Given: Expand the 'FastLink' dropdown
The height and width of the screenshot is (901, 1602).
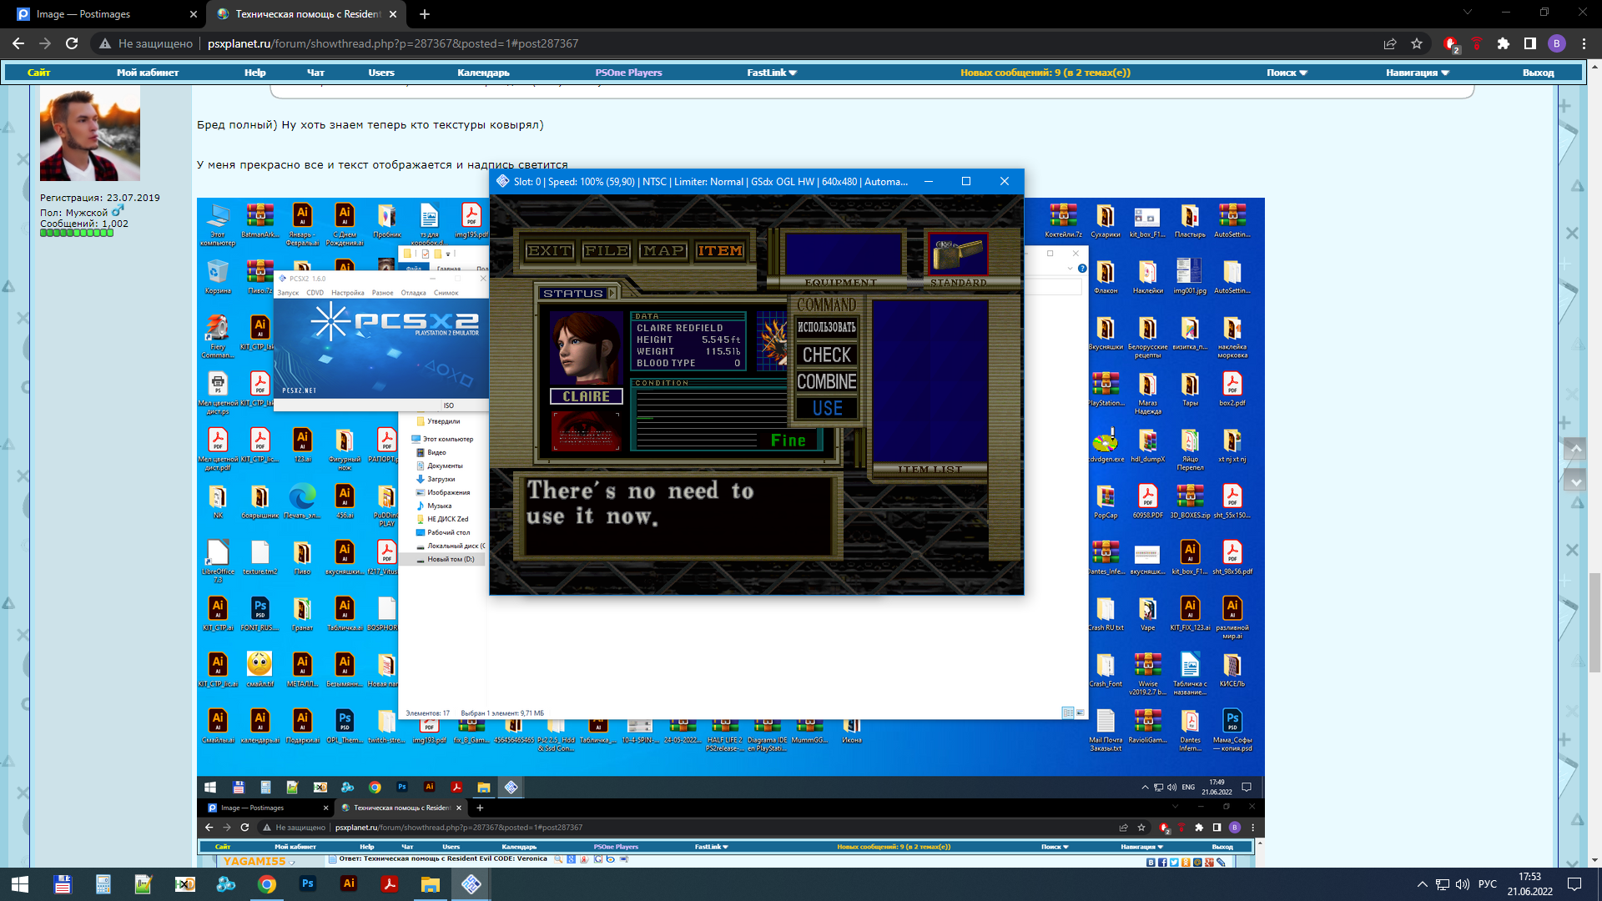Looking at the screenshot, I should (x=772, y=73).
